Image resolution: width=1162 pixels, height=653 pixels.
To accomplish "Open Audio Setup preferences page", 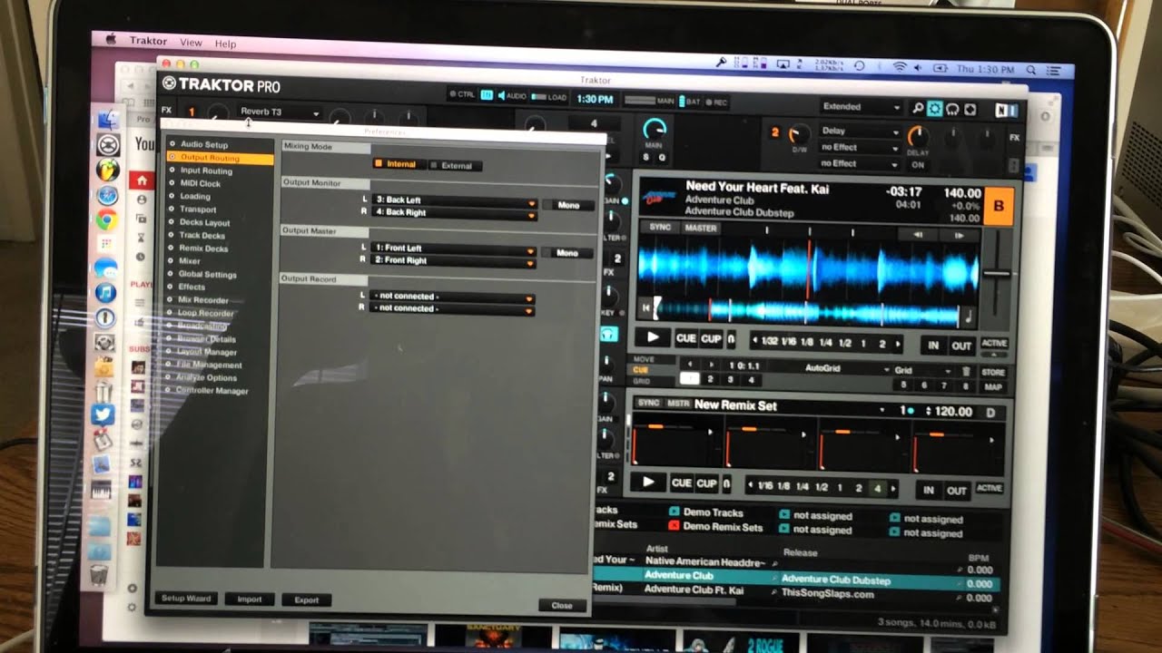I will pyautogui.click(x=204, y=144).
